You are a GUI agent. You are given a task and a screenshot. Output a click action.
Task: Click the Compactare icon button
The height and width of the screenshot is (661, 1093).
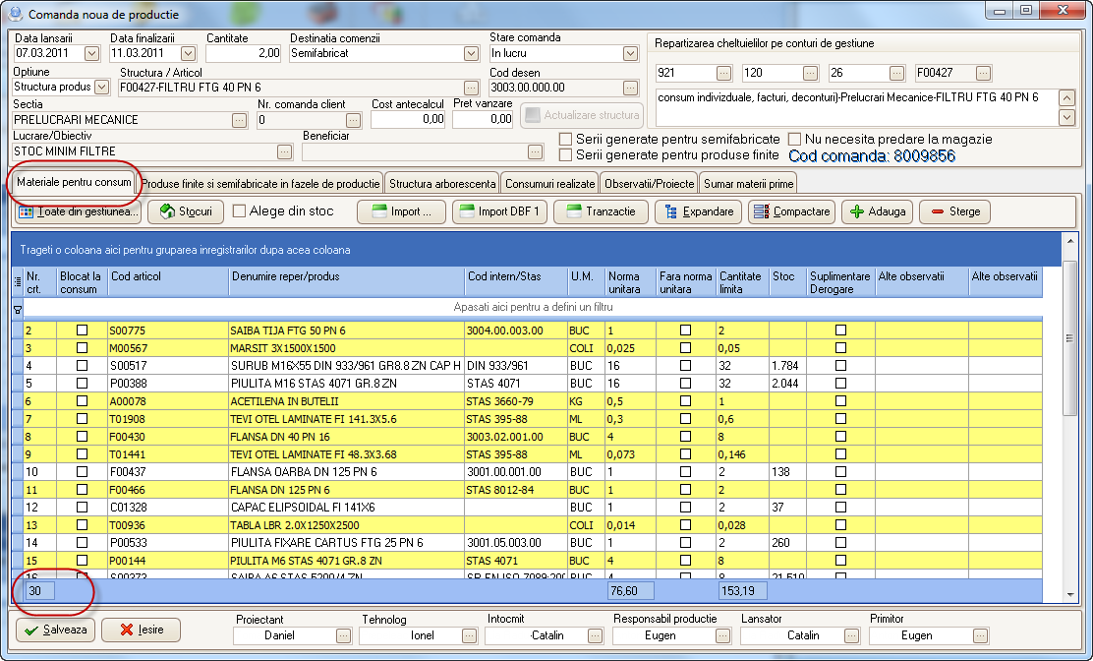(759, 211)
